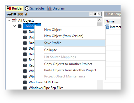Select Windows JSON Files connection
This screenshot has width=134, height=103.
point(44,82)
